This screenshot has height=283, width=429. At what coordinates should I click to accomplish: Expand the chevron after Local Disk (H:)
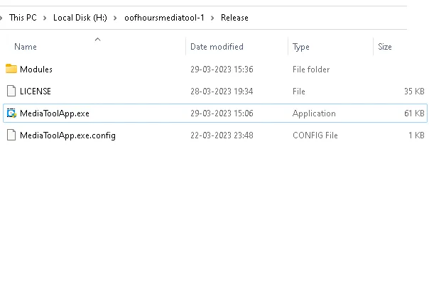[x=115, y=18]
